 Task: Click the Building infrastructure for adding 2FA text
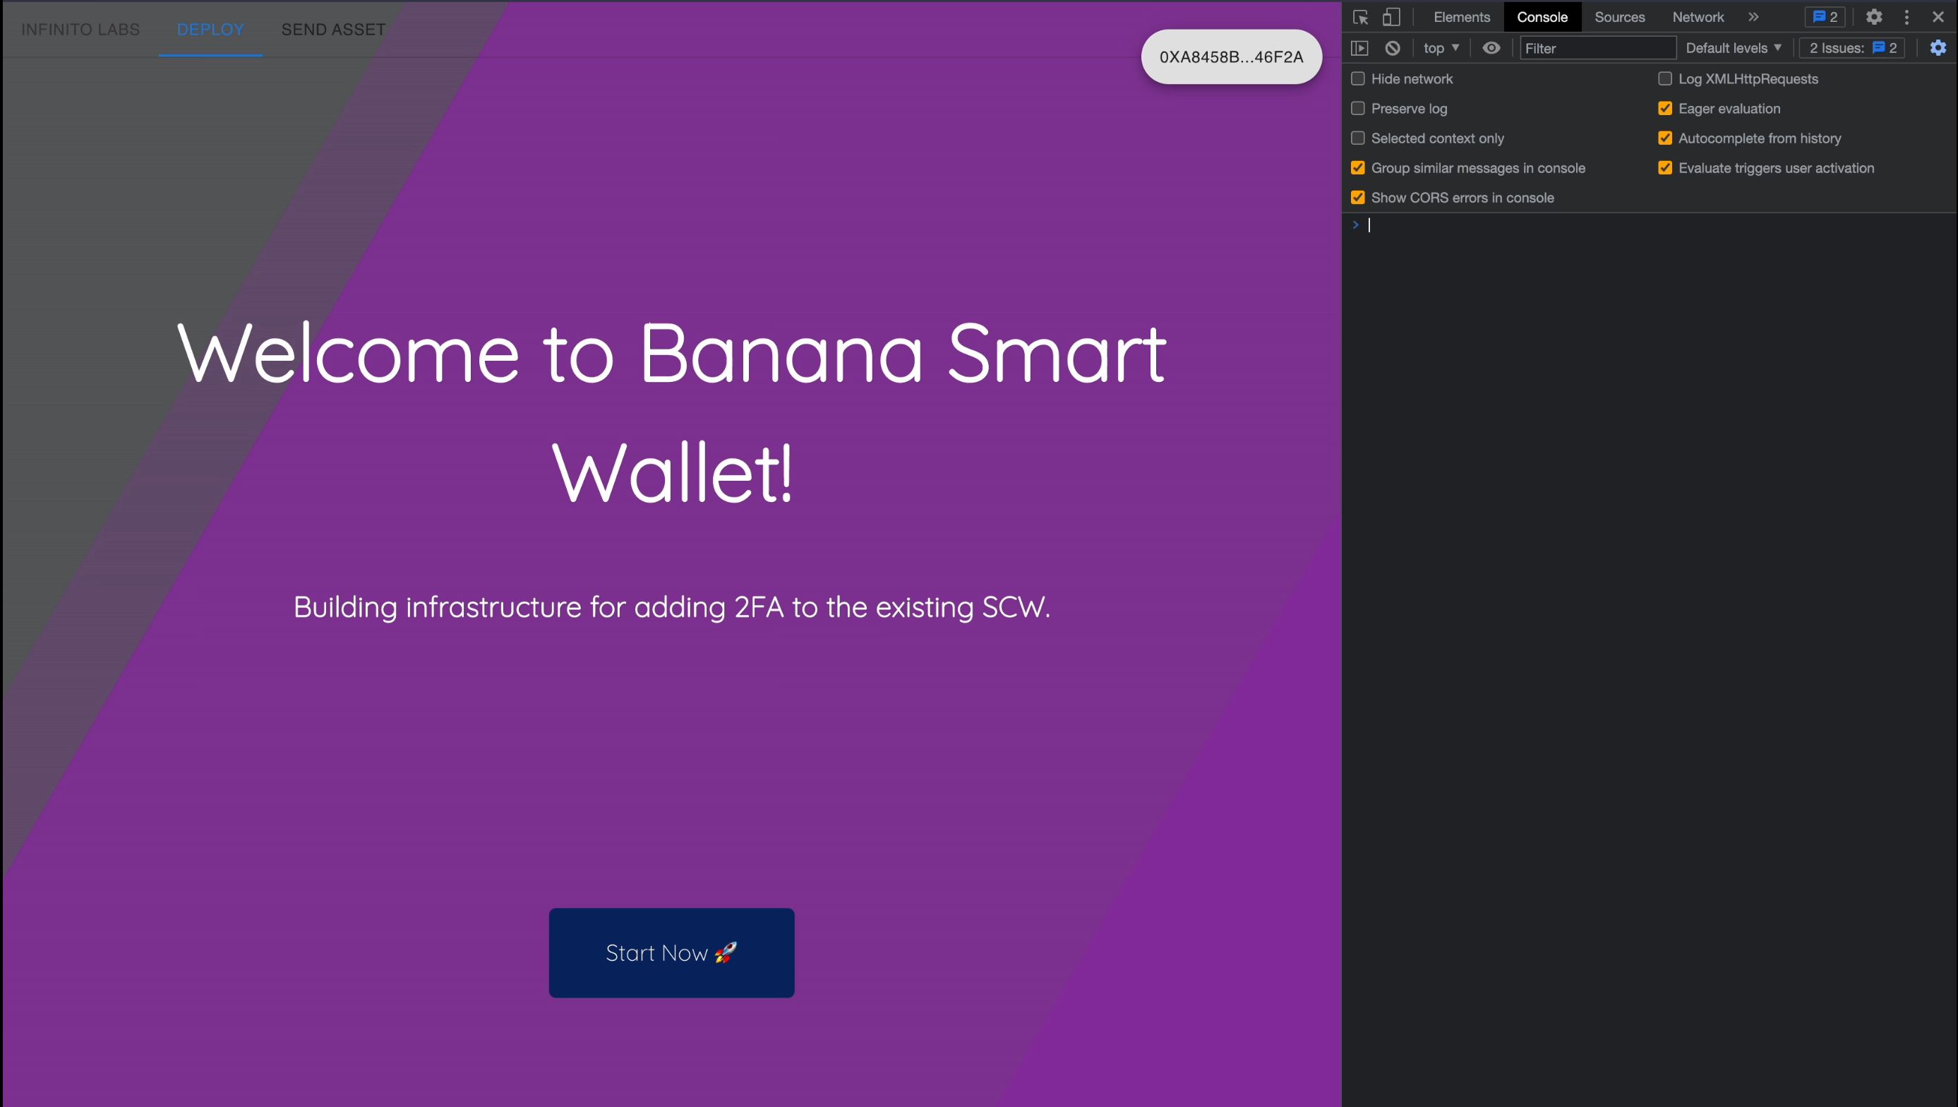tap(672, 606)
